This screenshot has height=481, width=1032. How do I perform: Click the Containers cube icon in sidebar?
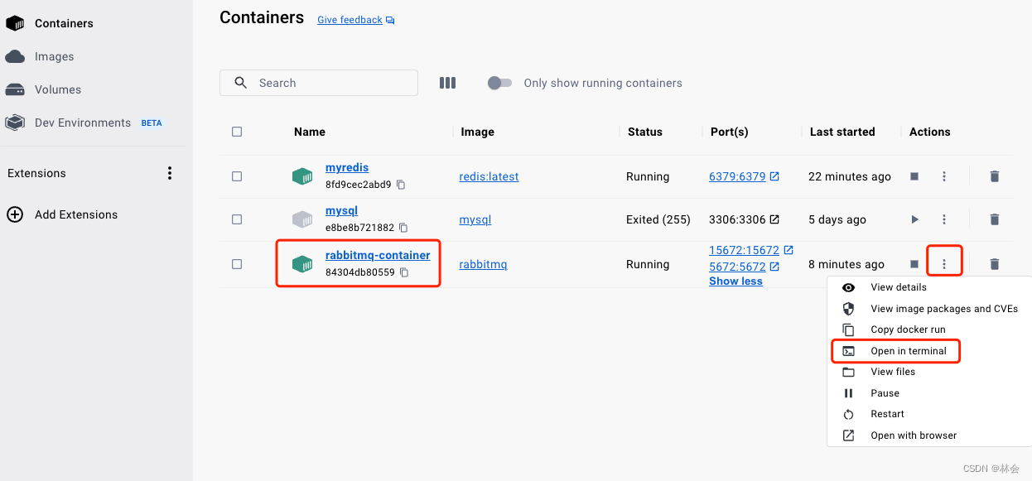click(x=15, y=23)
